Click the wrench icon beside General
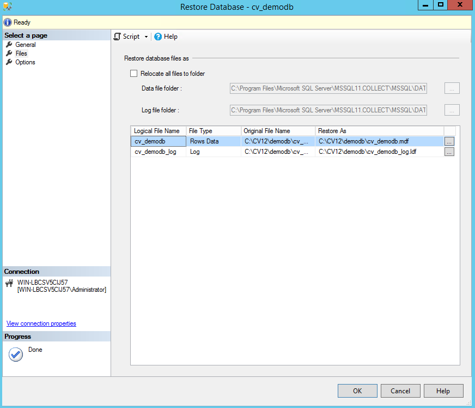475x408 pixels. tap(9, 45)
